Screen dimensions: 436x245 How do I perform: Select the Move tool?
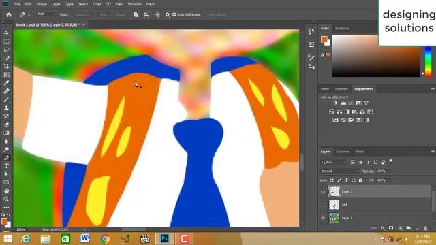pos(6,33)
